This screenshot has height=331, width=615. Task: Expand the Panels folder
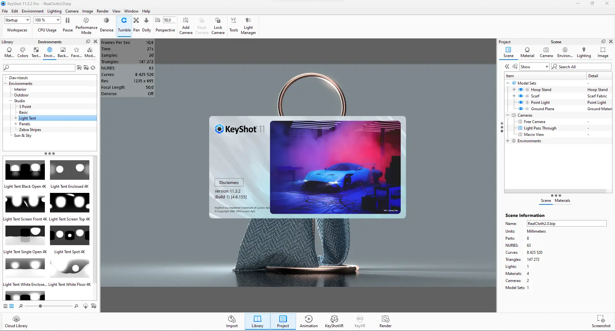[15, 124]
